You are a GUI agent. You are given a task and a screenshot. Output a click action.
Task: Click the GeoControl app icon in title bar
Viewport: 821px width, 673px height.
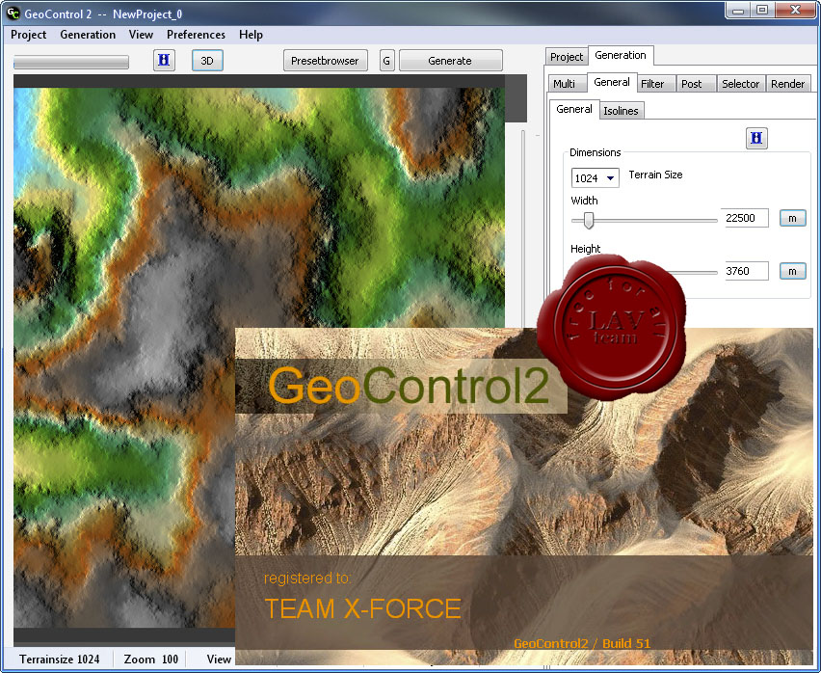tap(13, 13)
